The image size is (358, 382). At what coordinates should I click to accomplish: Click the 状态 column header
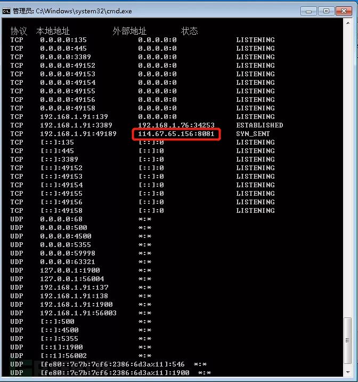pyautogui.click(x=190, y=31)
